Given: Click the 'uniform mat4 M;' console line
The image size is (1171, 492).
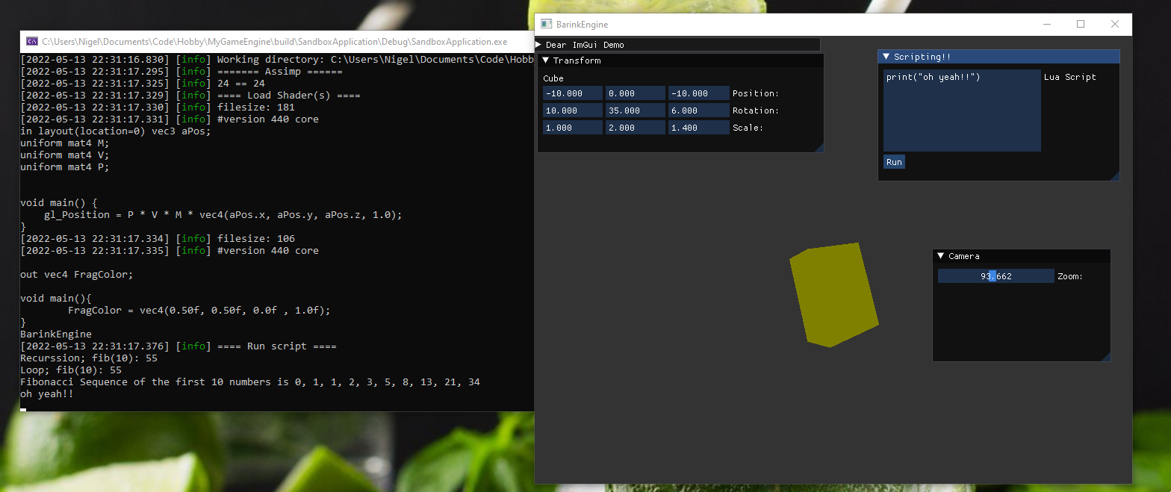Looking at the screenshot, I should coord(65,143).
